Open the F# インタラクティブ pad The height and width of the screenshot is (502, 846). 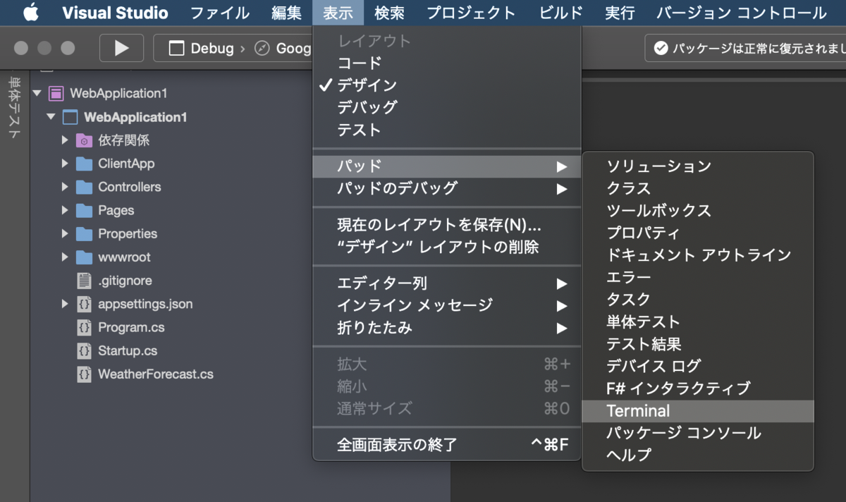point(698,388)
